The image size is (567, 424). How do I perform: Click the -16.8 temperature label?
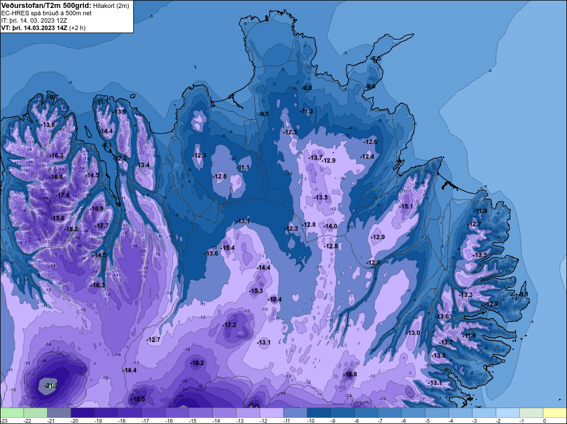click(56, 177)
